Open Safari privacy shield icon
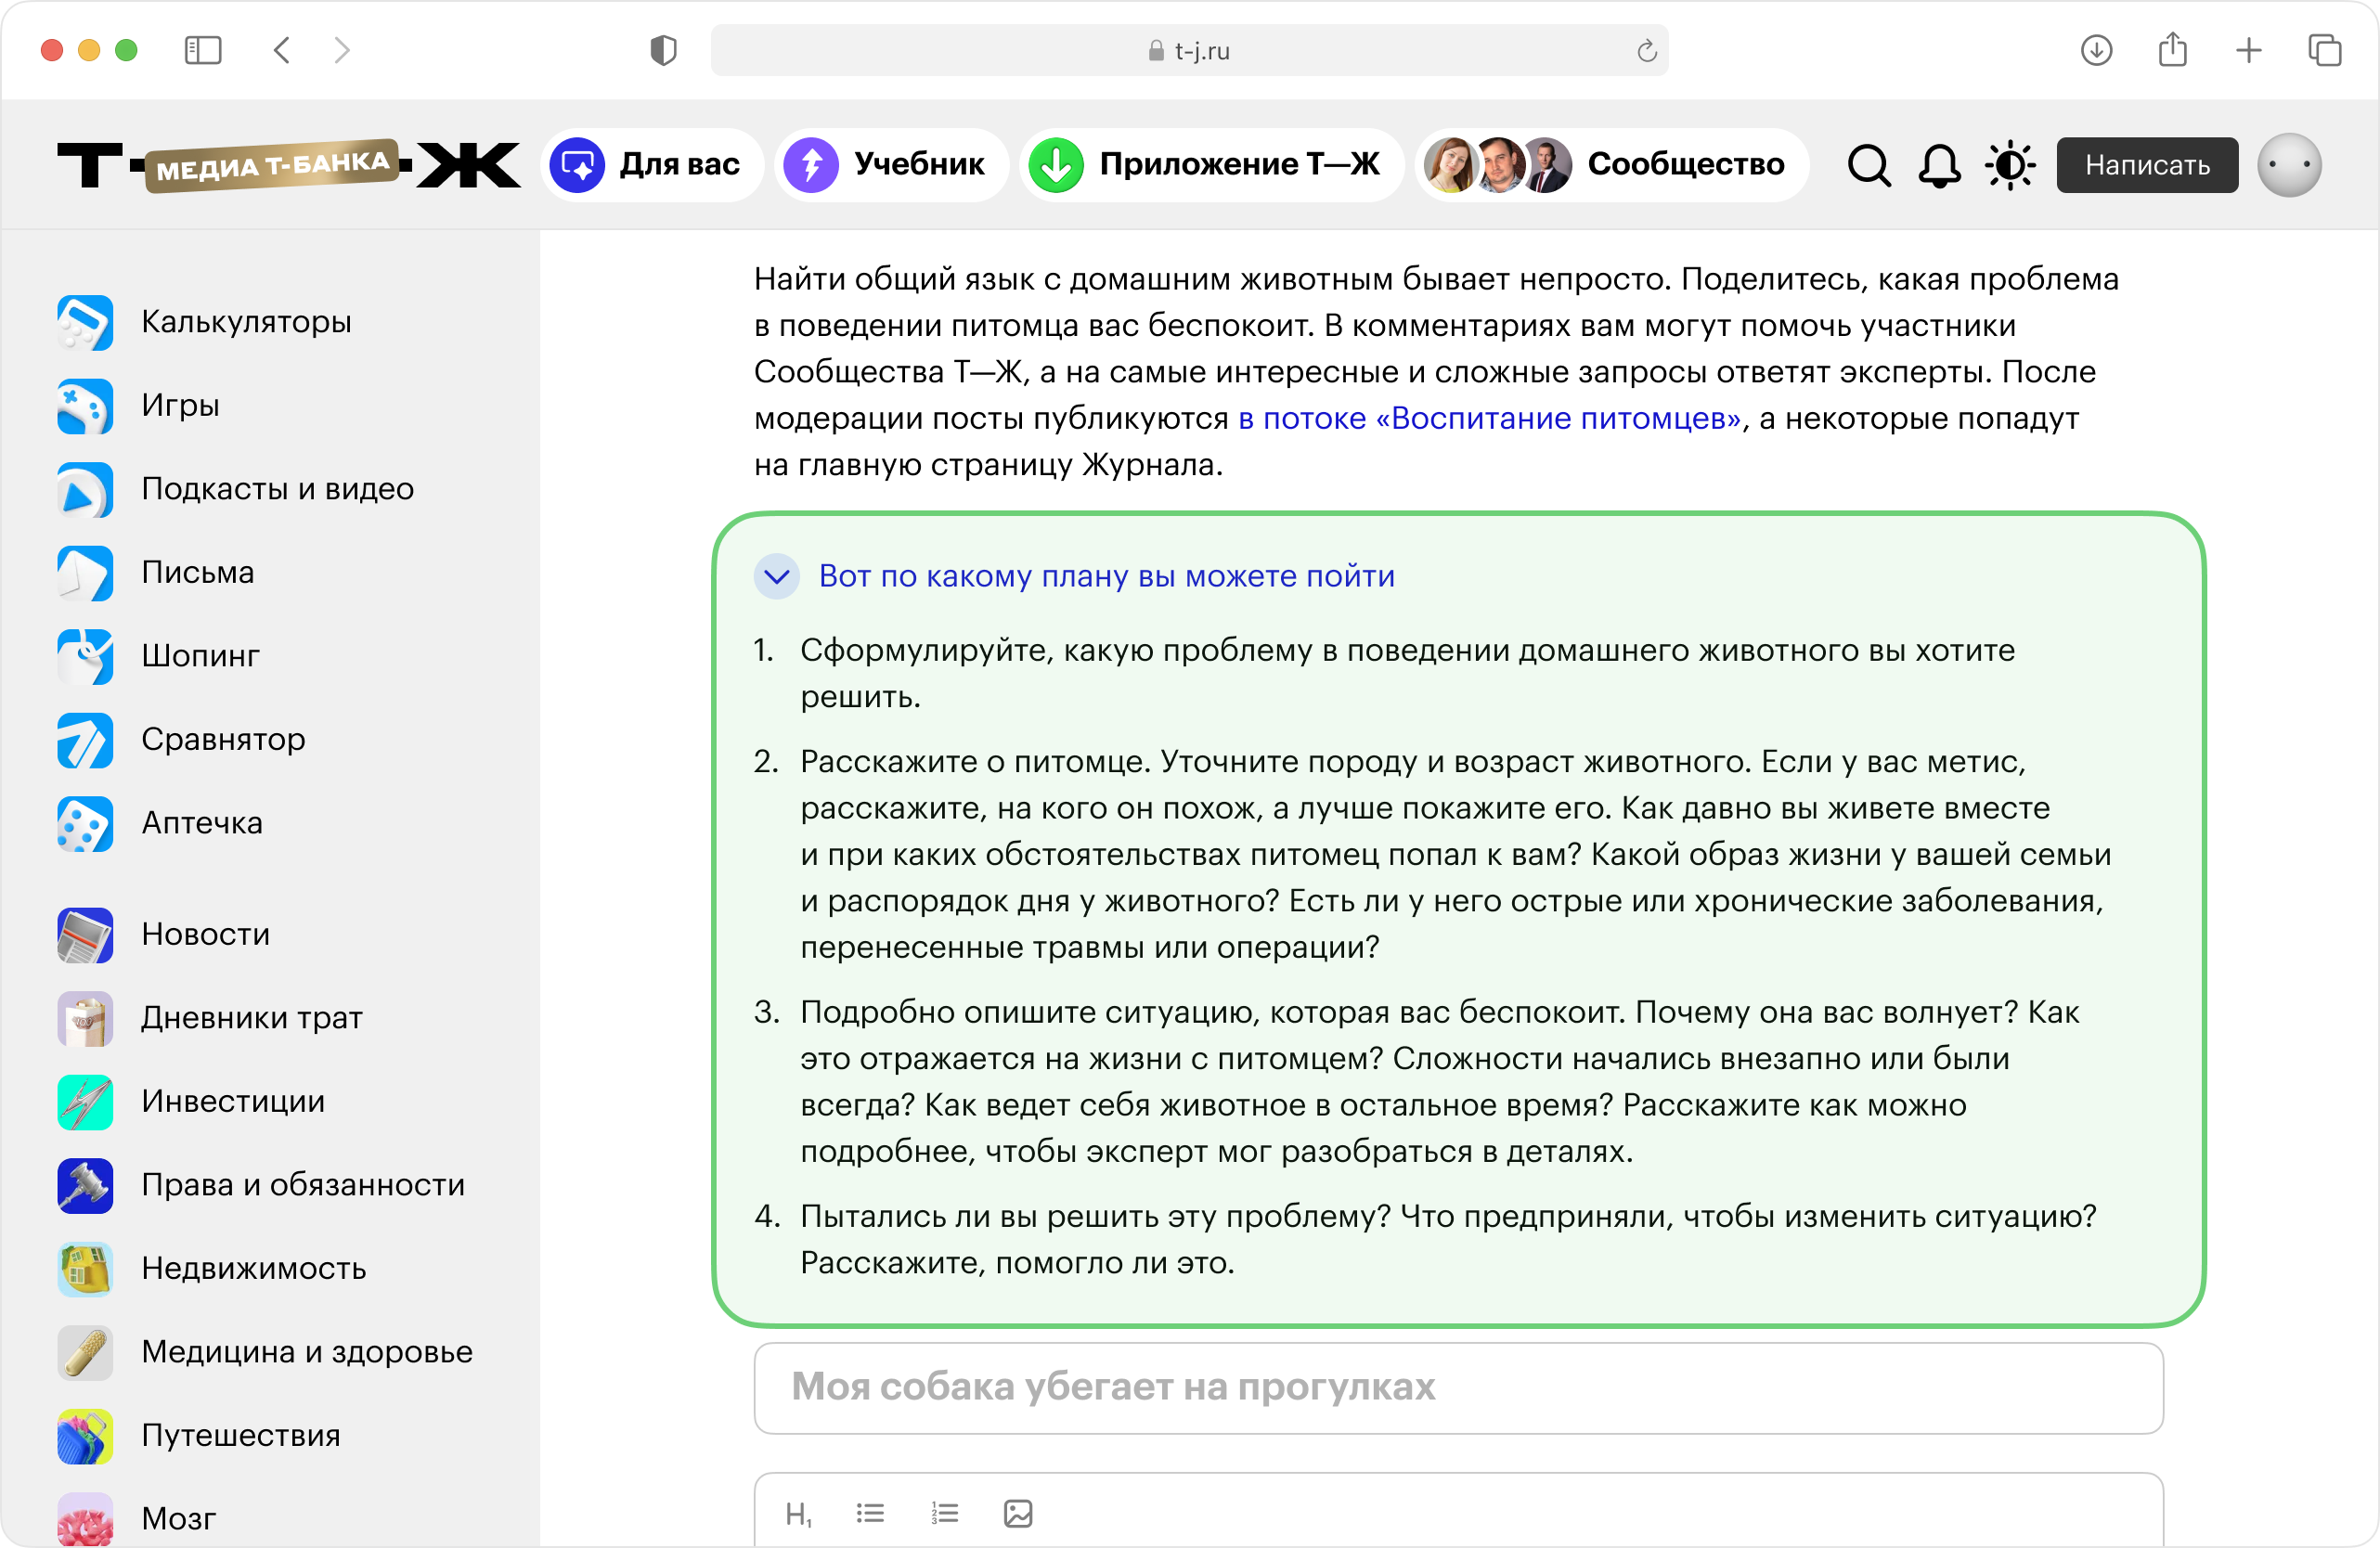 [x=663, y=50]
